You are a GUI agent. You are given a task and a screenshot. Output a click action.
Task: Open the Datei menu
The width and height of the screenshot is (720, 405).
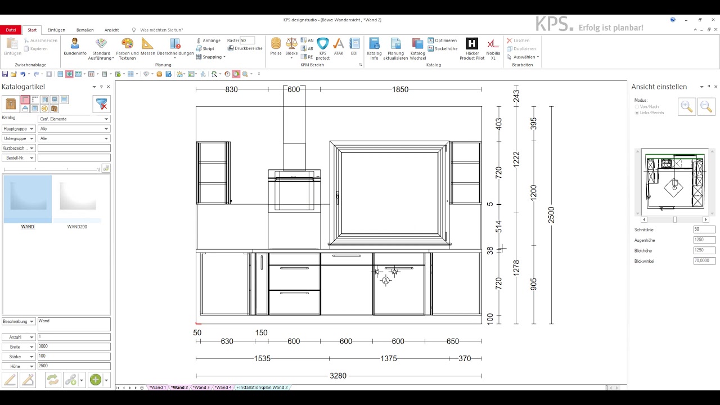pos(11,30)
